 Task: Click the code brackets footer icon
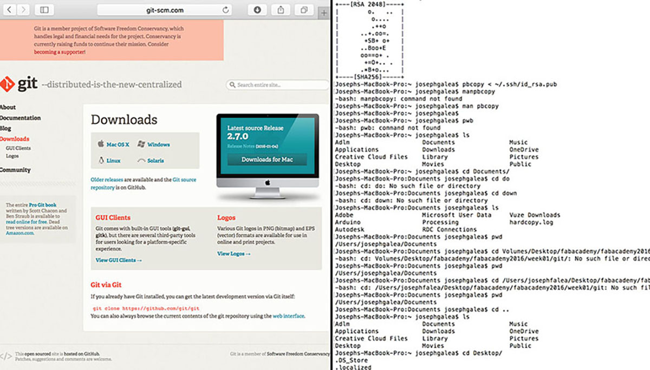click(x=5, y=356)
